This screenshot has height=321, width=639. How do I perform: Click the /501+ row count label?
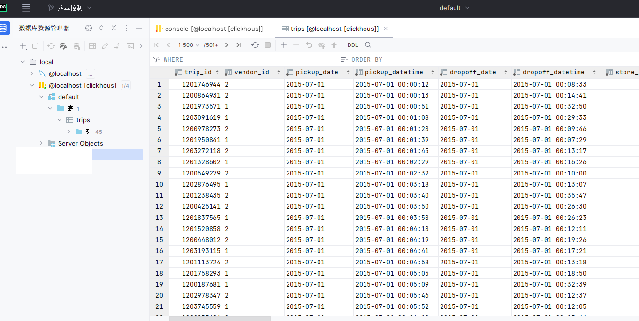(x=211, y=45)
